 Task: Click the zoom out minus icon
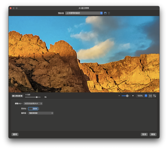119,96
